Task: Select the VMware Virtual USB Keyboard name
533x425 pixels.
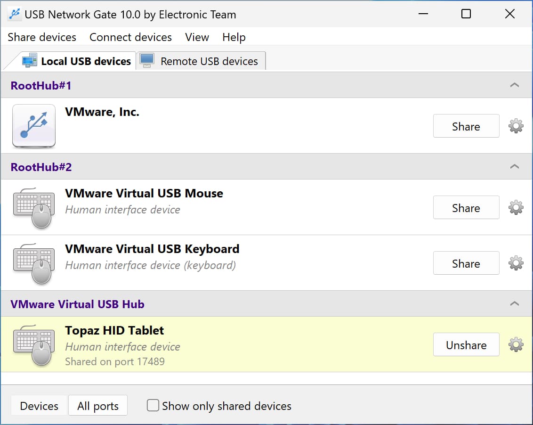Action: [152, 249]
